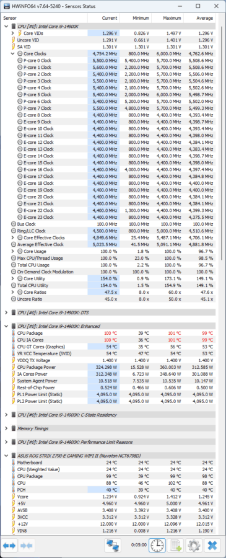Expand the Core Effective Clocks row
This screenshot has height=558, width=226.
[x=13, y=237]
